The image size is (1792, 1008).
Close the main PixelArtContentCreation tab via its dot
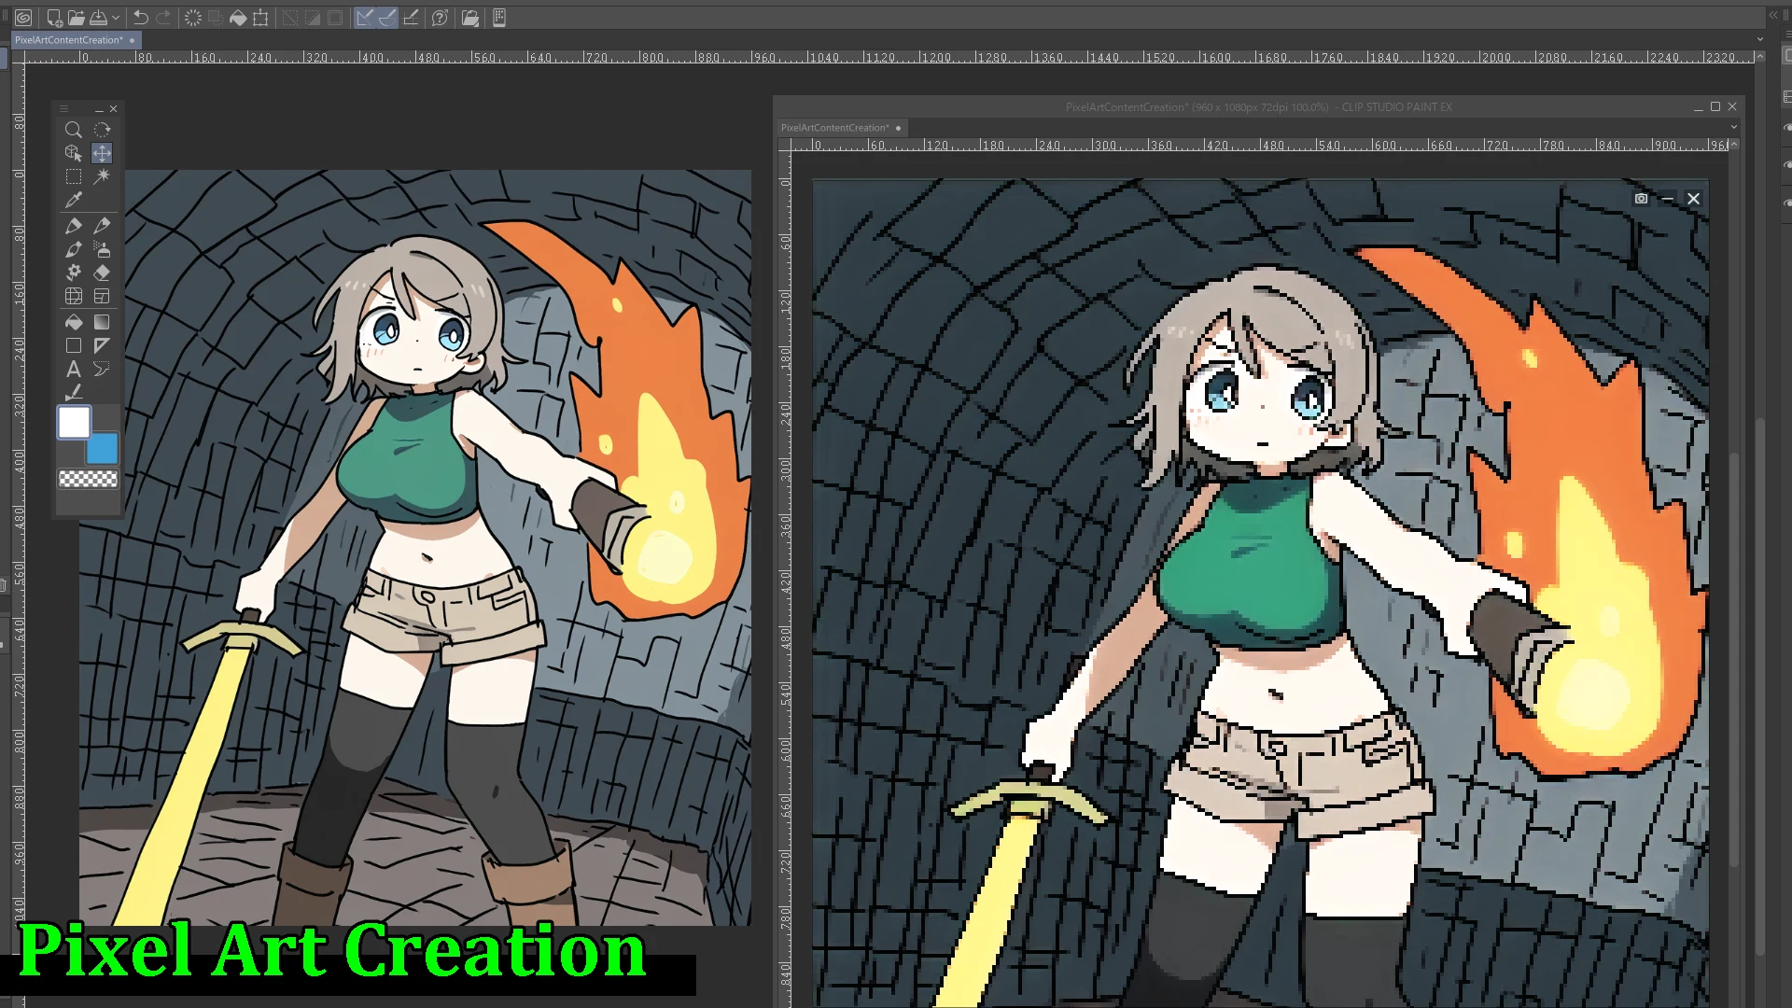tap(132, 40)
